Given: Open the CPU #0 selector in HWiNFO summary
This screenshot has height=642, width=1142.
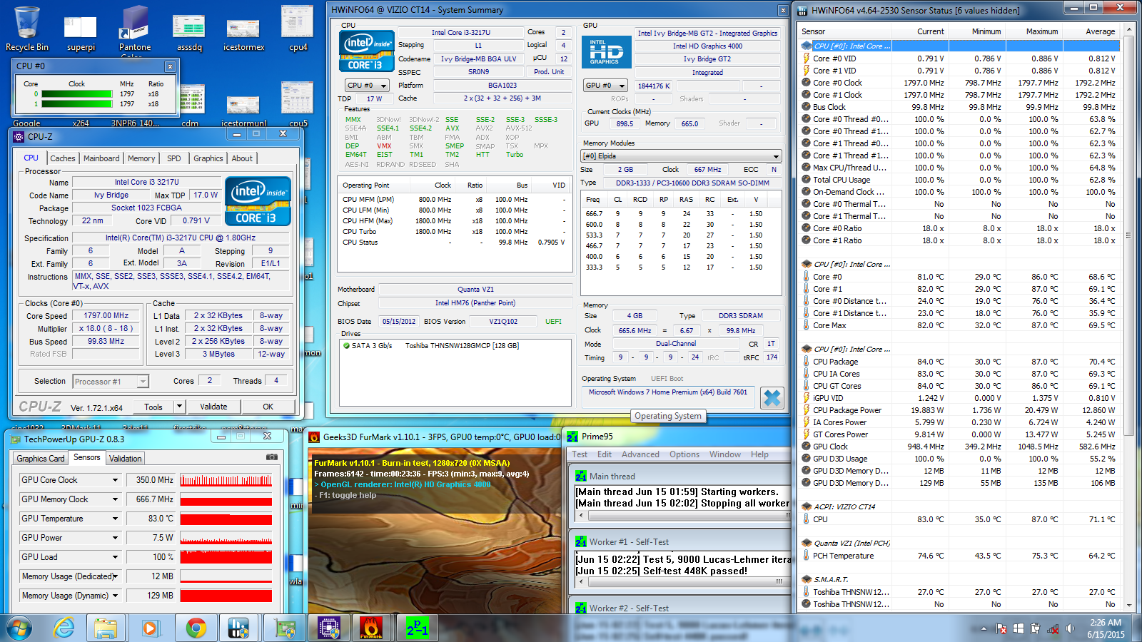Looking at the screenshot, I should coord(367,86).
